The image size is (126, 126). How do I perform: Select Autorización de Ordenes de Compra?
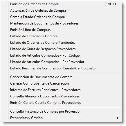pos(65,10)
